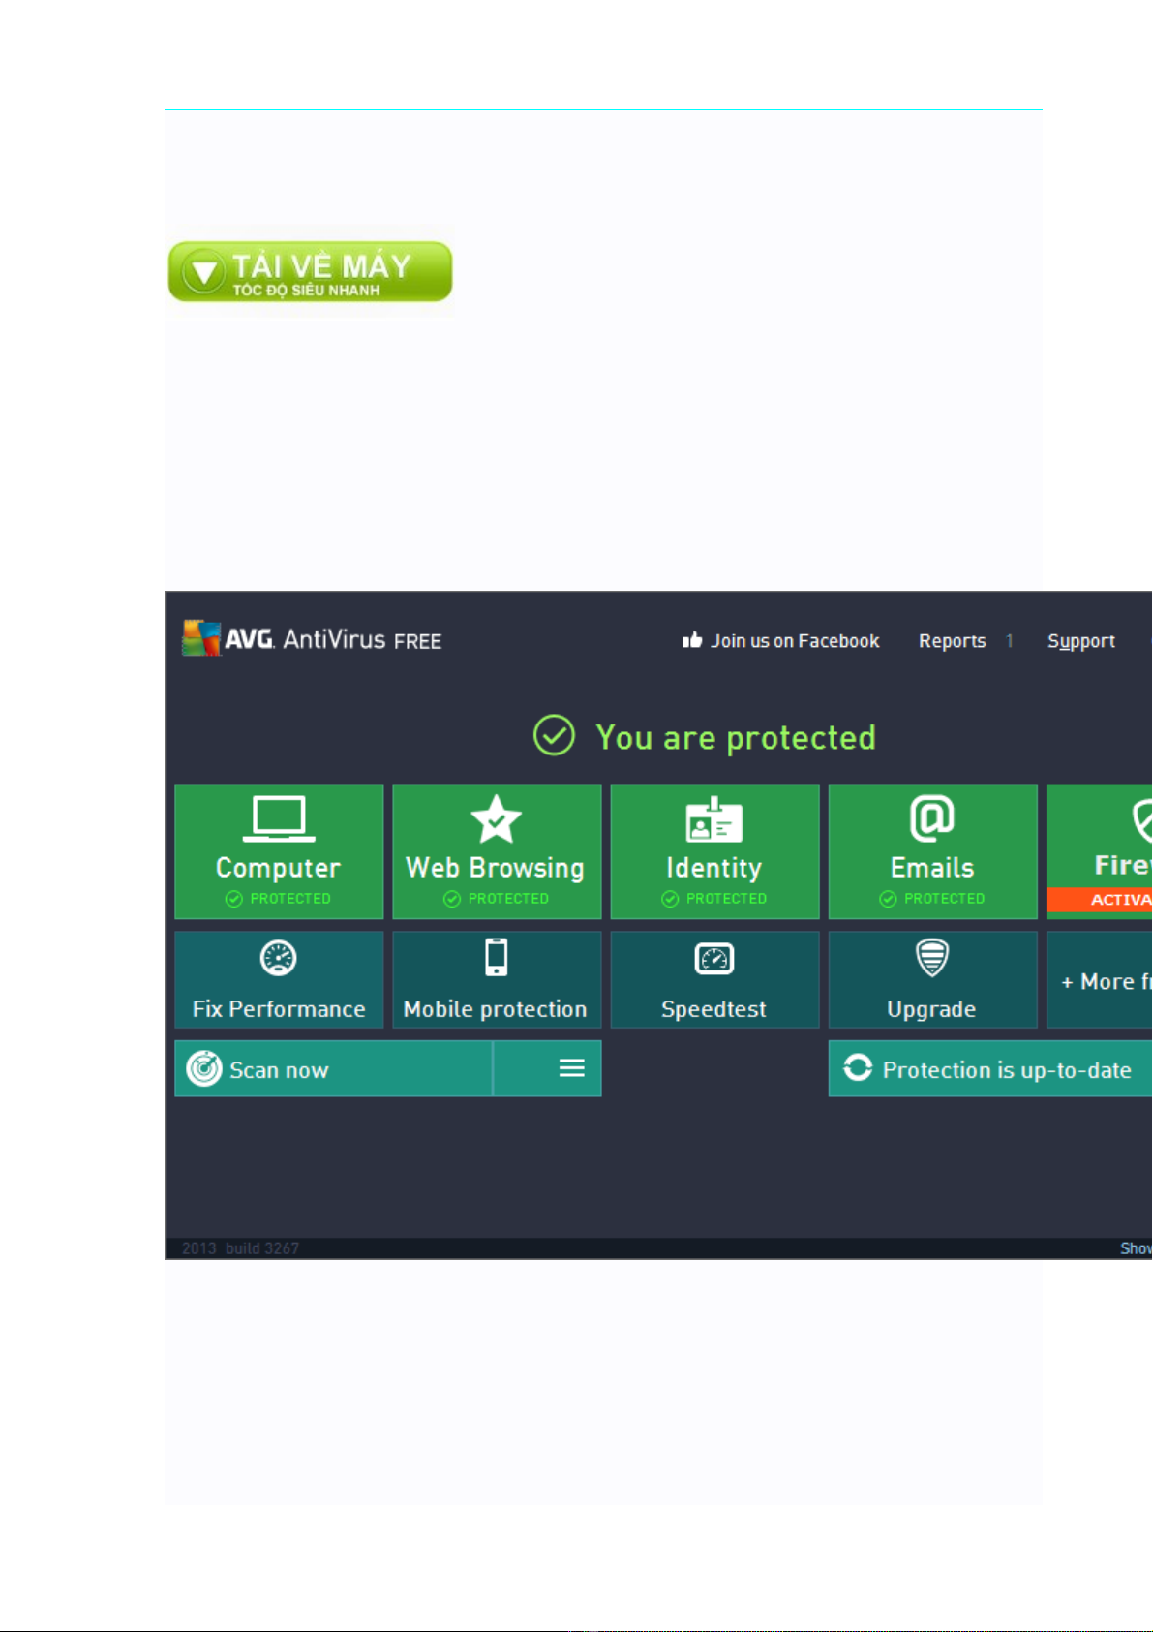Image resolution: width=1153 pixels, height=1632 pixels.
Task: Click the Firewall activation orange banner
Action: pyautogui.click(x=1100, y=900)
